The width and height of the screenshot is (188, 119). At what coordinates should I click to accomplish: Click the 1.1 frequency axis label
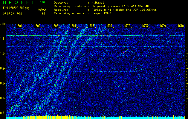(x=2, y=39)
